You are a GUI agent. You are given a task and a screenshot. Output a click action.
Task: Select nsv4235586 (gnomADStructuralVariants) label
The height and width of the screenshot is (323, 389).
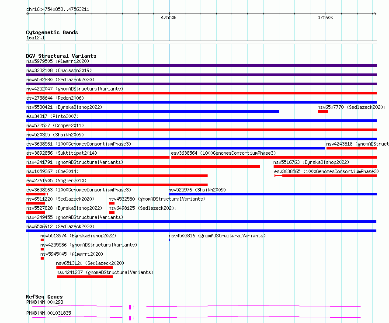pos(89,245)
